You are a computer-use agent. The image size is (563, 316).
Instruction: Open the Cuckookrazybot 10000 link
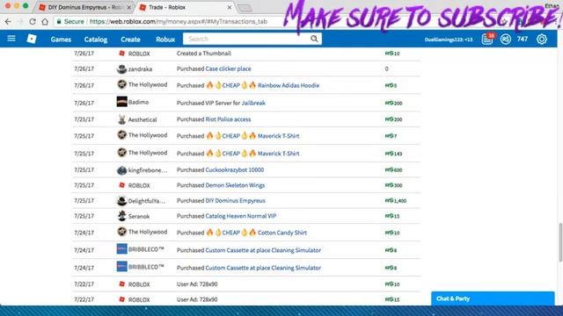(x=235, y=169)
